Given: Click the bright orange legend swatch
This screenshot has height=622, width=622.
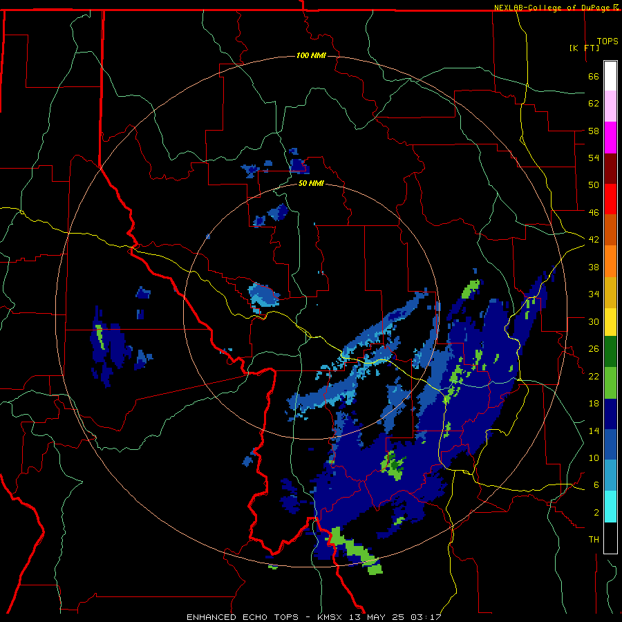Looking at the screenshot, I should (610, 261).
